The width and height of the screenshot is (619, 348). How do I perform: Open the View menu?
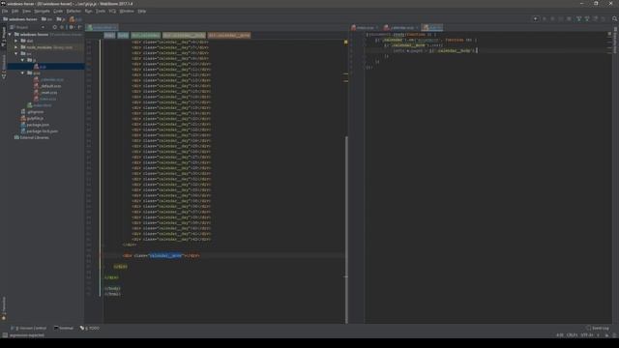[26, 11]
